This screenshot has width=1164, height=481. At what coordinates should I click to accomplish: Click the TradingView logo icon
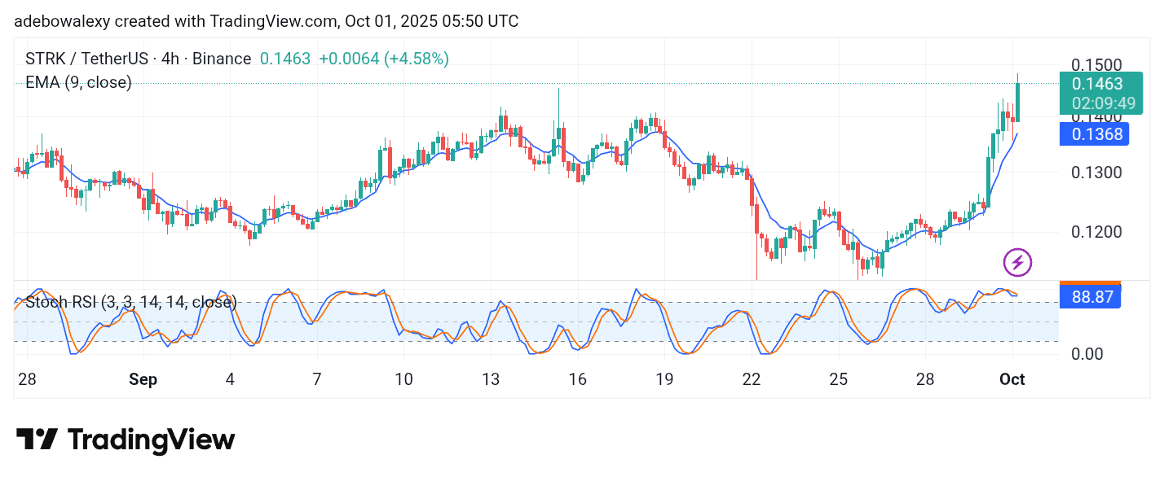point(37,440)
